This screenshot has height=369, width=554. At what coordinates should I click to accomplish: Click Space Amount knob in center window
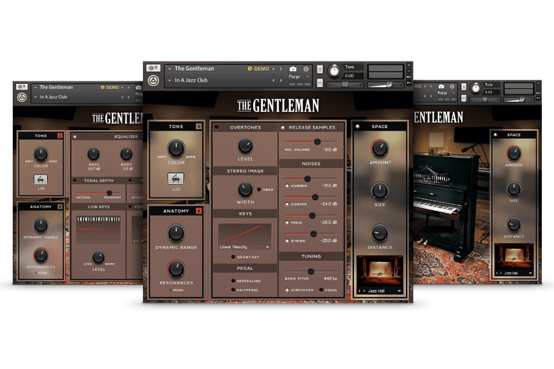[x=380, y=148]
